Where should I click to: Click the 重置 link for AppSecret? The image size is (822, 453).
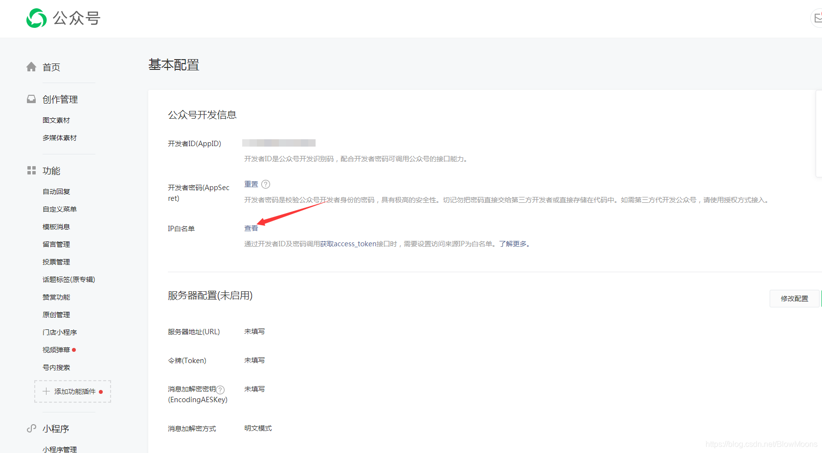(251, 184)
